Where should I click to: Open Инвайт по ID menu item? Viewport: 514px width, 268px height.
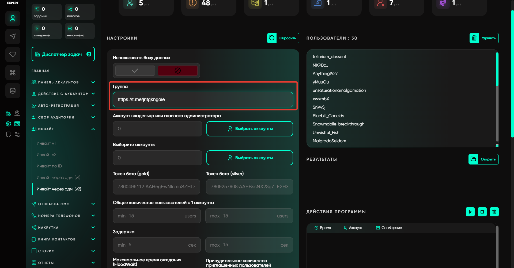49,166
